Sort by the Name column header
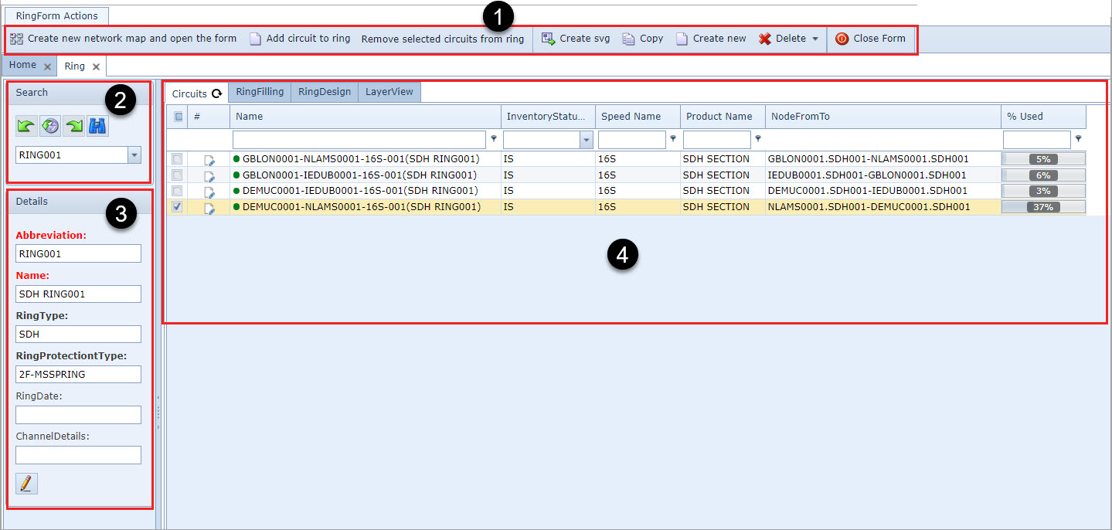The height and width of the screenshot is (530, 1112). click(x=365, y=117)
